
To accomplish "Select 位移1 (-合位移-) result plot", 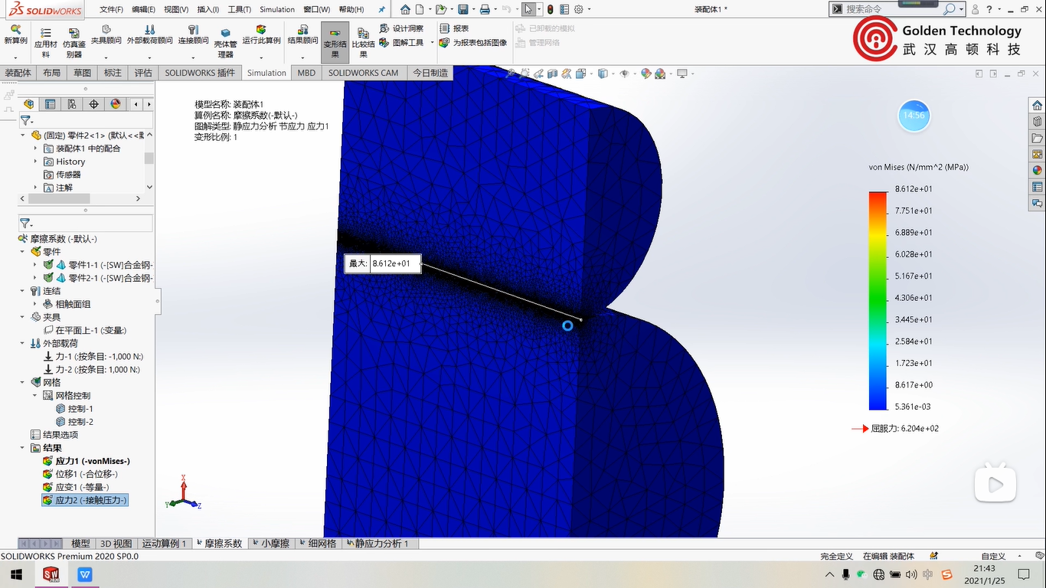I will tap(86, 474).
